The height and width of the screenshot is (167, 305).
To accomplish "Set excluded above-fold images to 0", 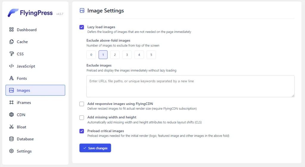I will [91, 55].
